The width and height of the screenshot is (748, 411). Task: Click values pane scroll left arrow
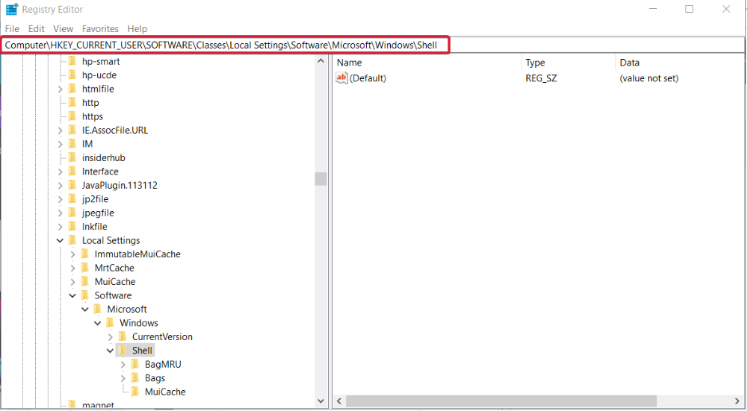tap(339, 401)
